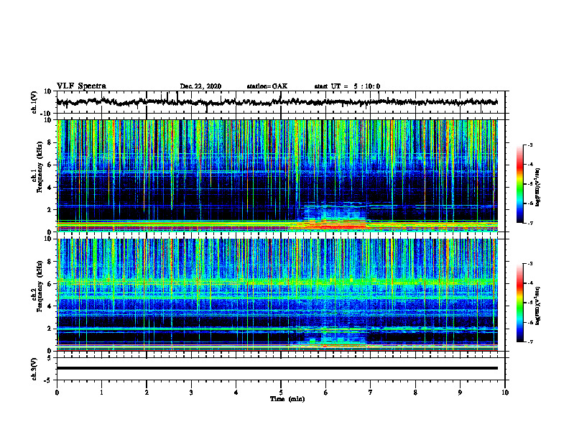The image size is (569, 440).
Task: Click the ch.1 colorbar log(PSD) units label
Action: 538,188
